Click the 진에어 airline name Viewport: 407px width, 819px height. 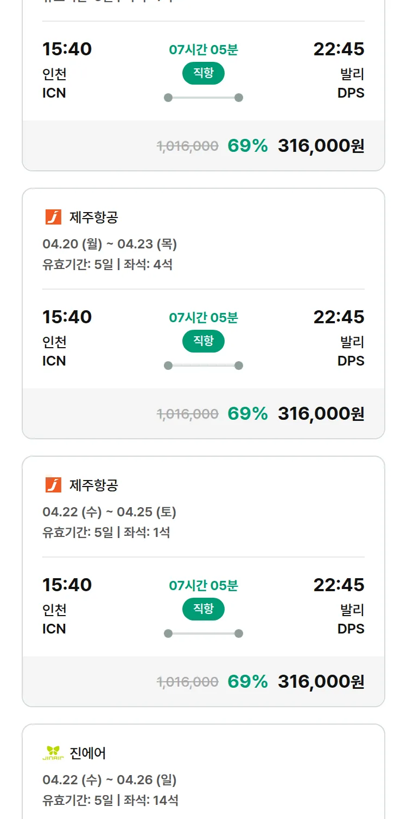coord(88,753)
